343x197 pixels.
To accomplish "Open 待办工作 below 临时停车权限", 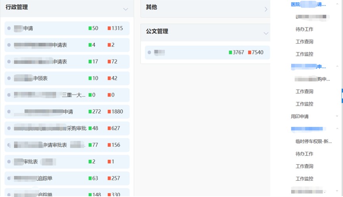I will (304, 154).
